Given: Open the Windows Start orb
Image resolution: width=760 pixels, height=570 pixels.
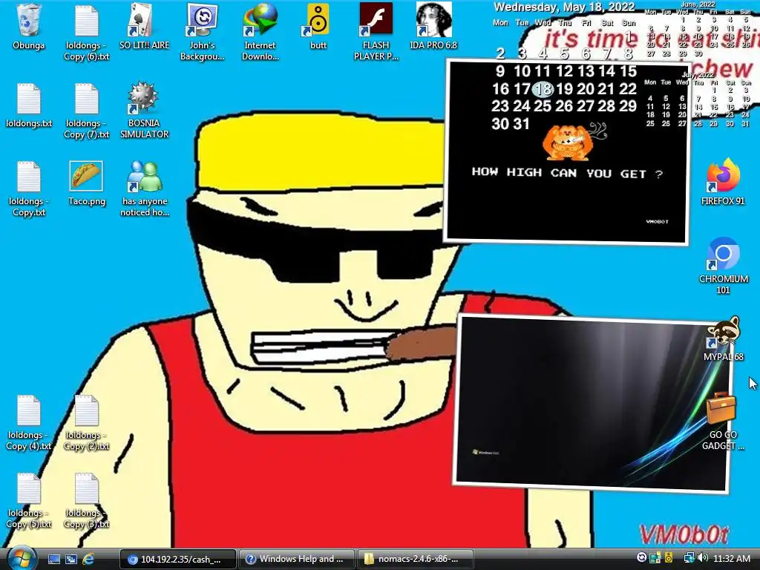Looking at the screenshot, I should pyautogui.click(x=22, y=558).
